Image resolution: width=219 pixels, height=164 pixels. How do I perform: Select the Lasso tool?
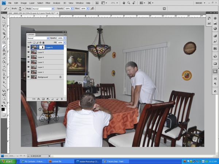coord(4,26)
